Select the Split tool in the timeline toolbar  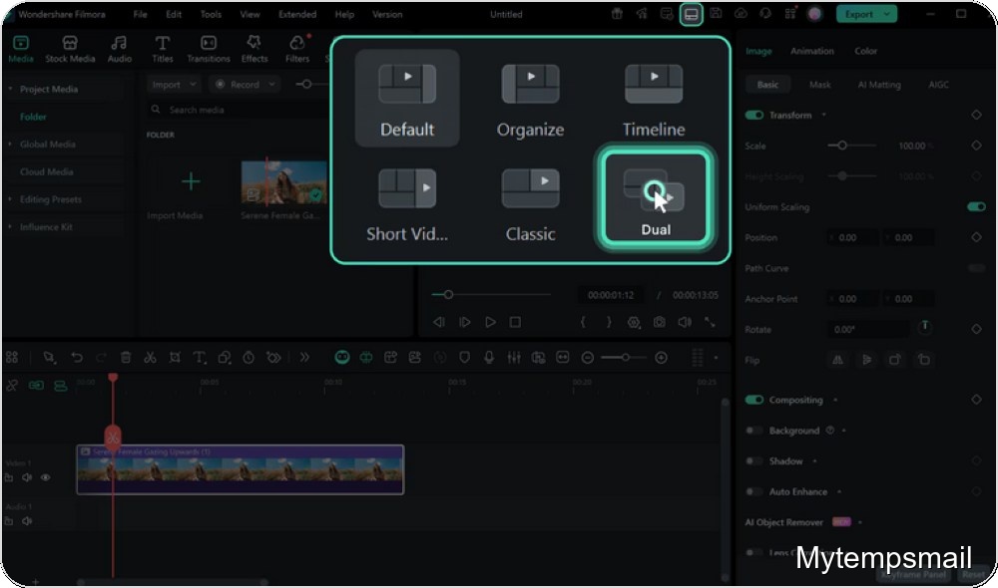[x=152, y=357]
